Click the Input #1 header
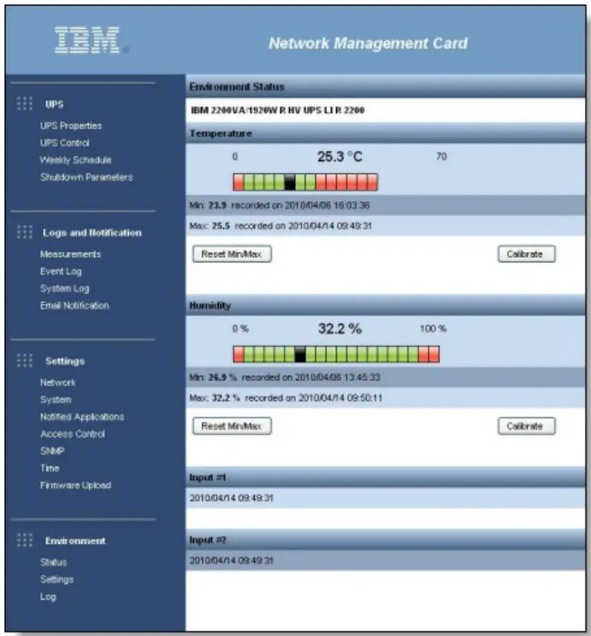 tap(385, 478)
